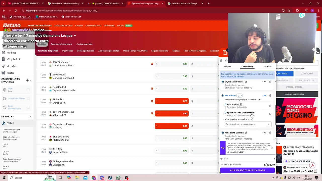Toggle Liga 1 Perú favorite checkbox
The height and width of the screenshot is (181, 322).
click(28, 90)
